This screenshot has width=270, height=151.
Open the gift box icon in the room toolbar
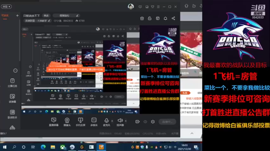(x=142, y=18)
